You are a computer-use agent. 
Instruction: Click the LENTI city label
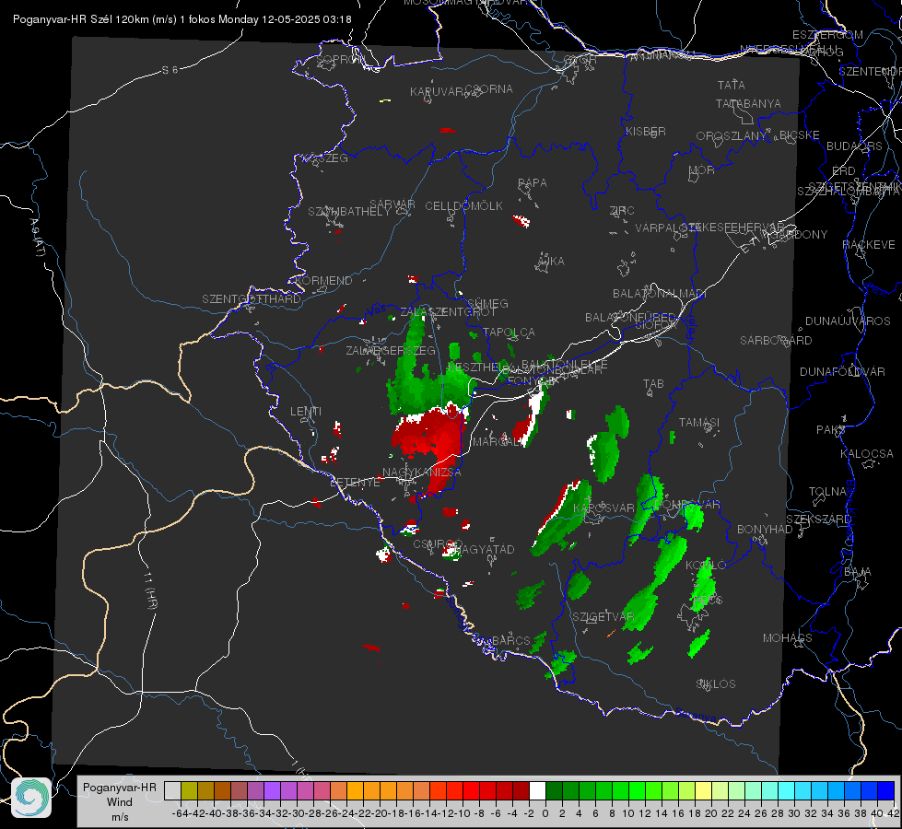(x=306, y=412)
